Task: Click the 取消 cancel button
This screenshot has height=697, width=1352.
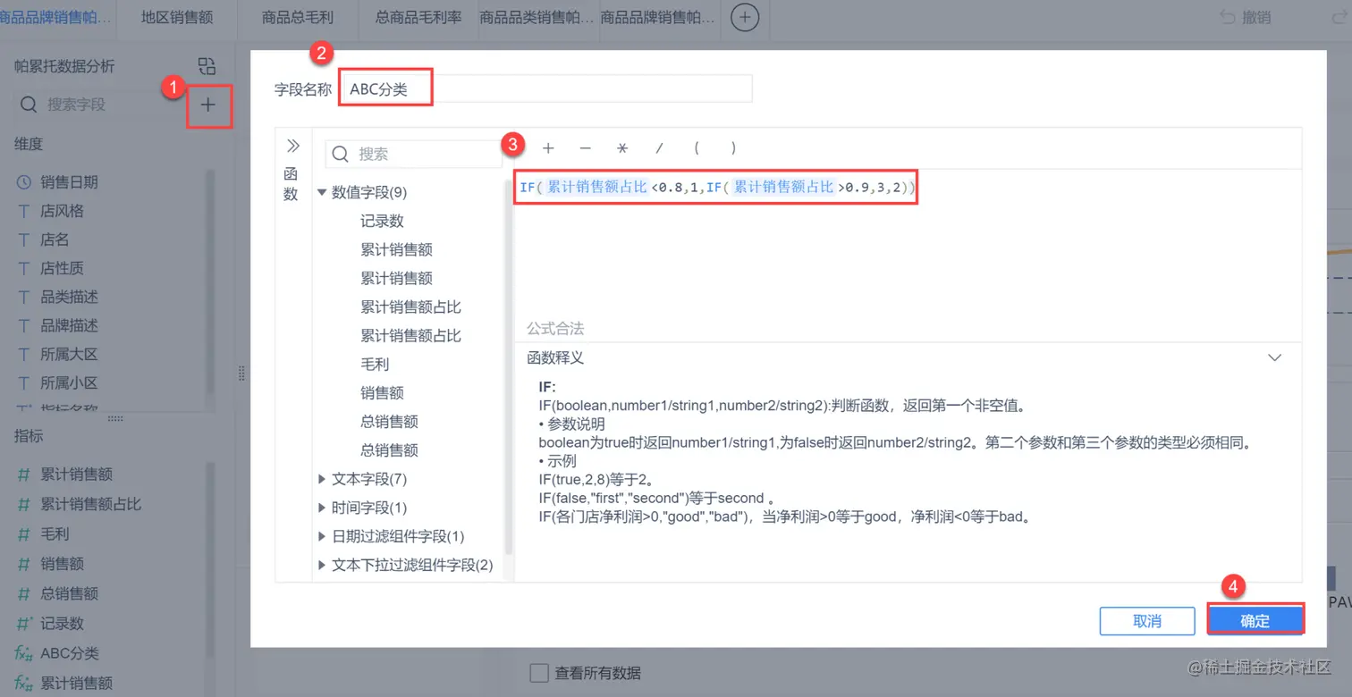Action: [1147, 620]
